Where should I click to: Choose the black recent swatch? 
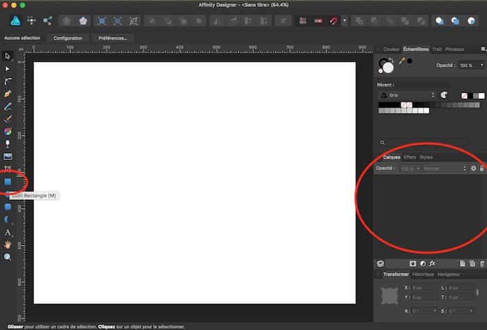coord(470,95)
